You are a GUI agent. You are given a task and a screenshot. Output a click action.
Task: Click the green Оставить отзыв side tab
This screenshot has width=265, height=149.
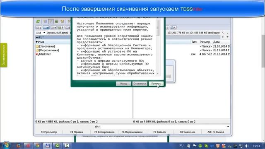pyautogui.click(x=4, y=55)
